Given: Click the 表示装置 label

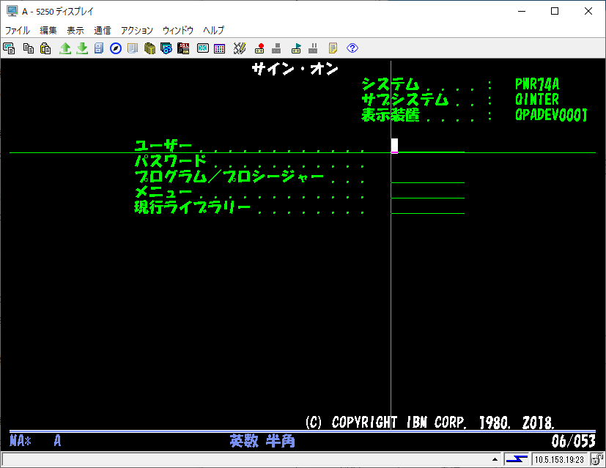Looking at the screenshot, I should pyautogui.click(x=391, y=115).
